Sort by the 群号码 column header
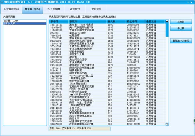 point(58,22)
